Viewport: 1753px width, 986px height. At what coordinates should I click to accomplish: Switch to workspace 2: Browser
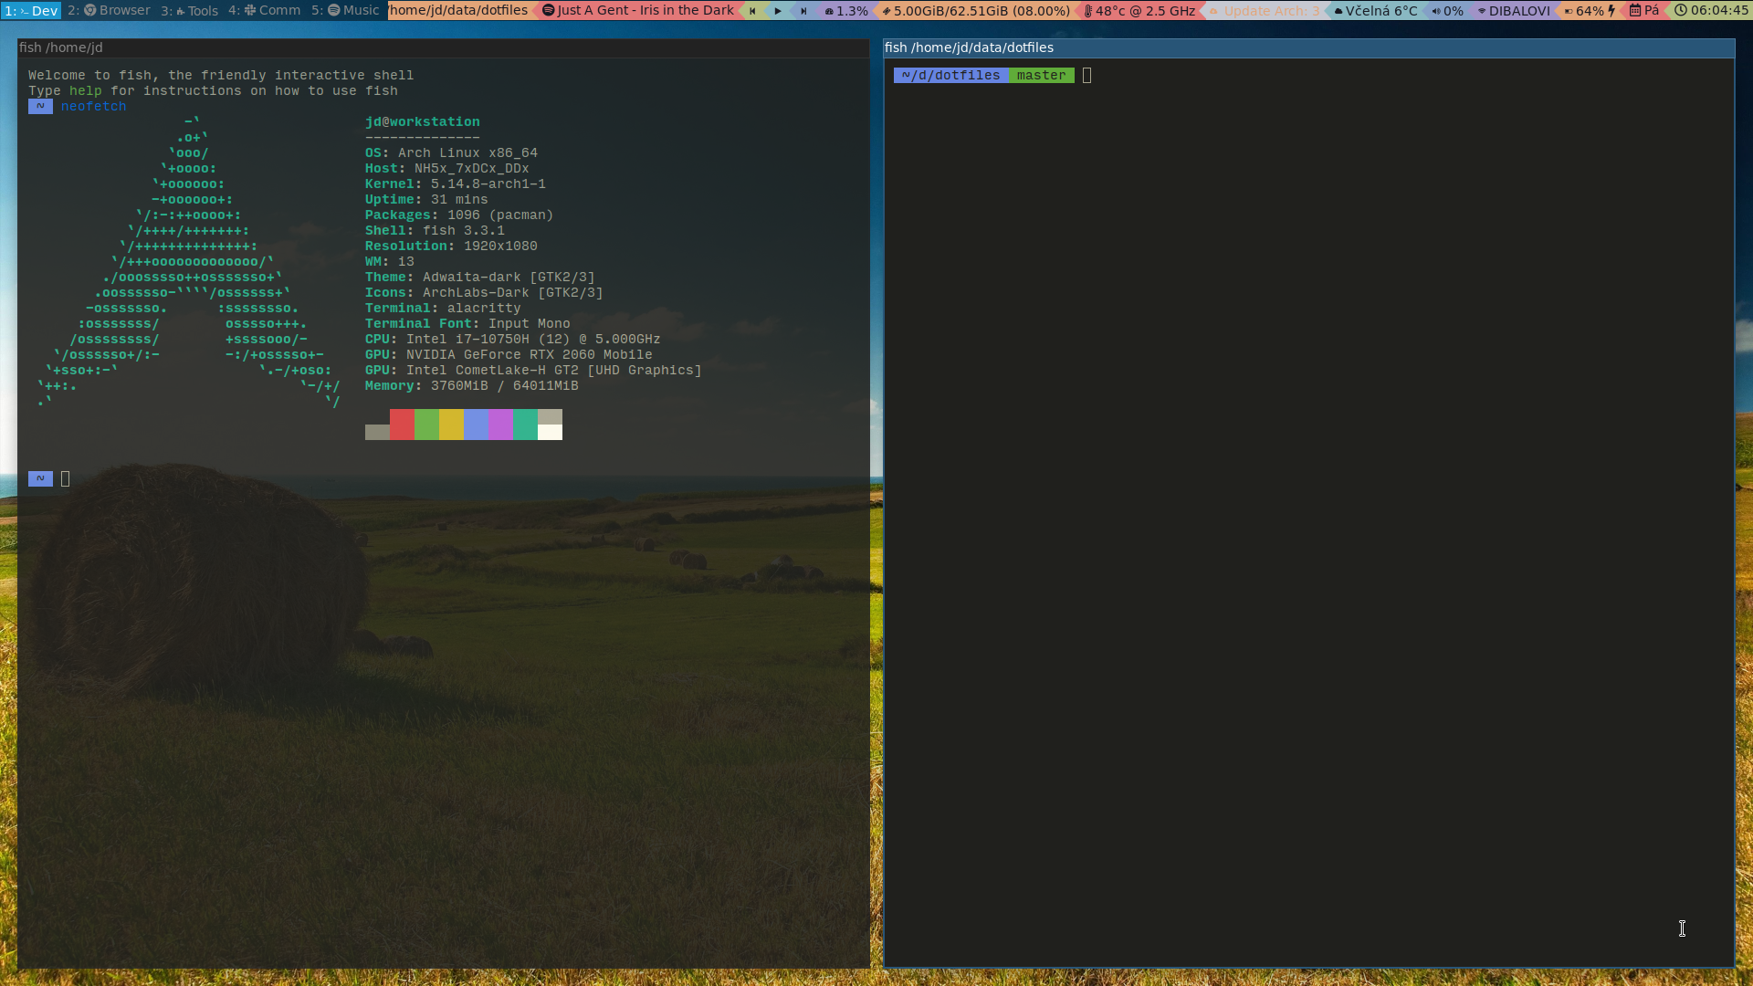click(x=109, y=11)
